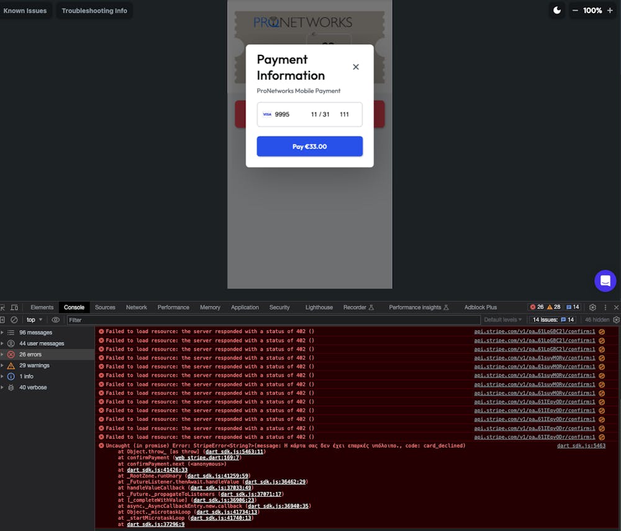This screenshot has height=531, width=621.
Task: Close DevTools with the X icon
Action: (x=616, y=307)
